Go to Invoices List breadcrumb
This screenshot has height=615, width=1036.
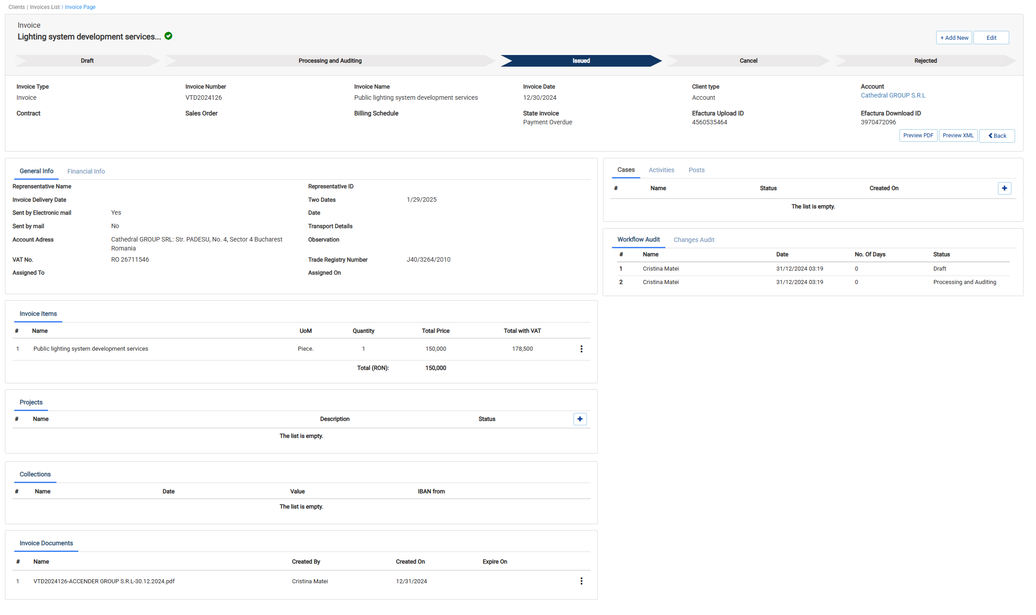(44, 7)
